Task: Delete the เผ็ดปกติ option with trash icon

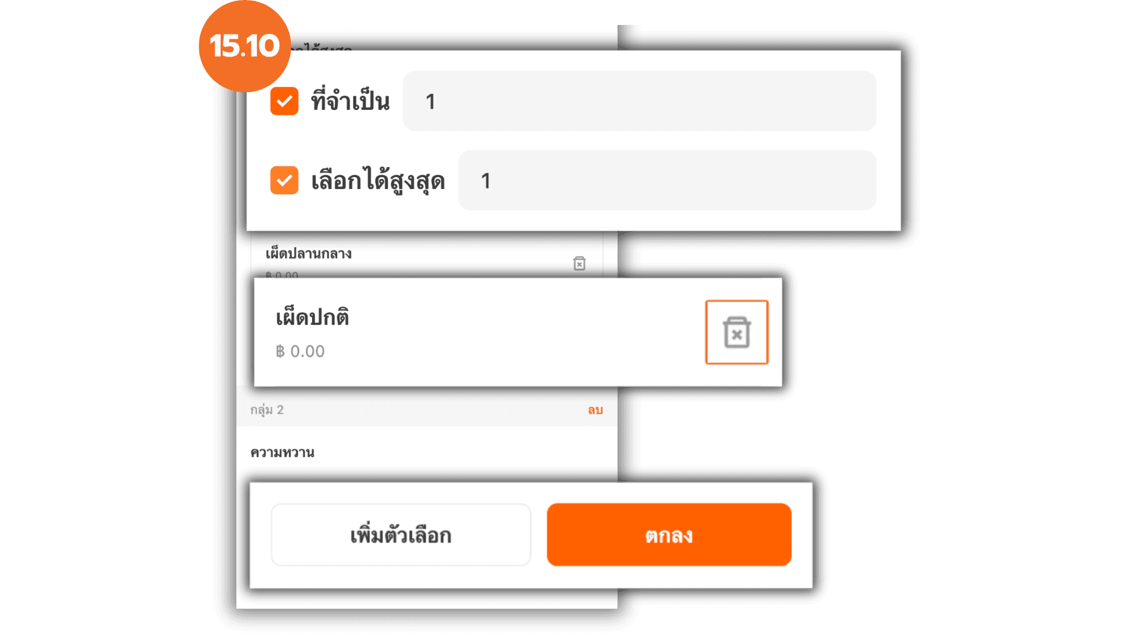Action: coord(736,332)
